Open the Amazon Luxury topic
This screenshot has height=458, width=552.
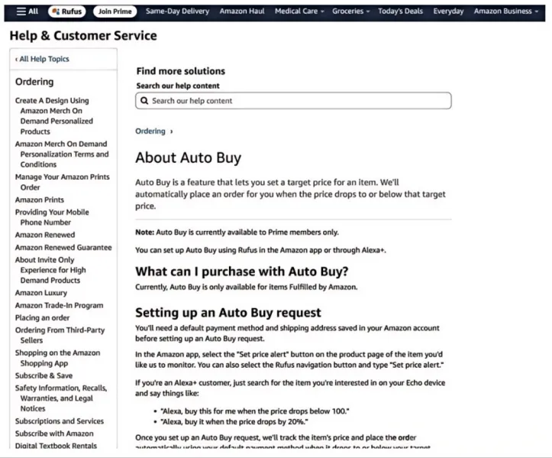coord(40,293)
